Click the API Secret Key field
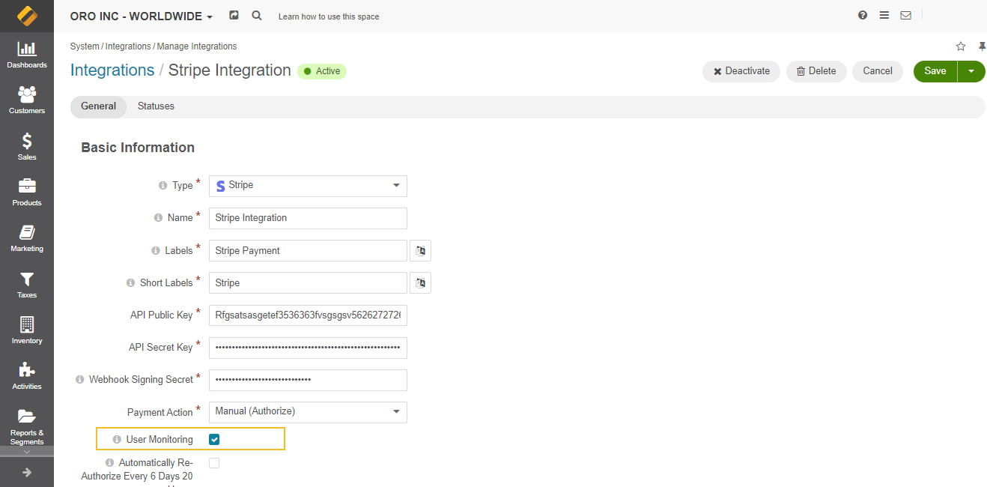Viewport: 987px width, 487px height. point(308,348)
